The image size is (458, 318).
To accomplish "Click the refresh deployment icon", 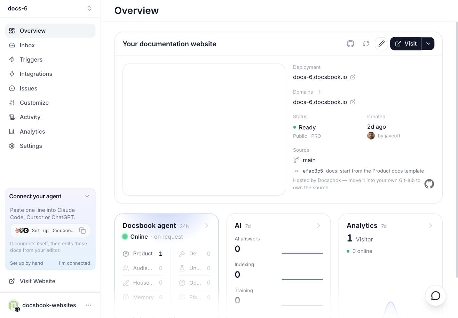I will pyautogui.click(x=366, y=43).
